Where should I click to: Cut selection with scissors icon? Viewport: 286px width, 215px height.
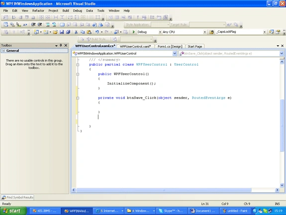click(x=76, y=32)
